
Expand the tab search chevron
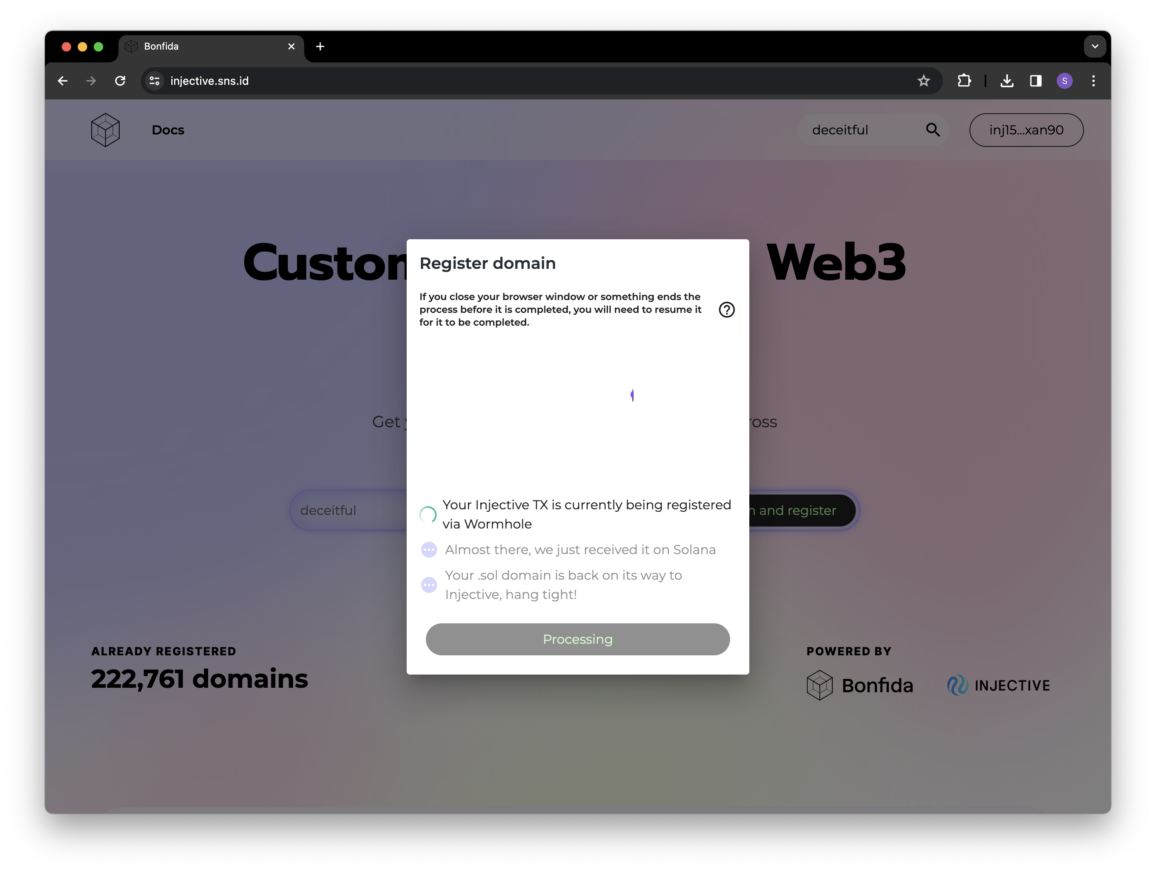click(1094, 46)
